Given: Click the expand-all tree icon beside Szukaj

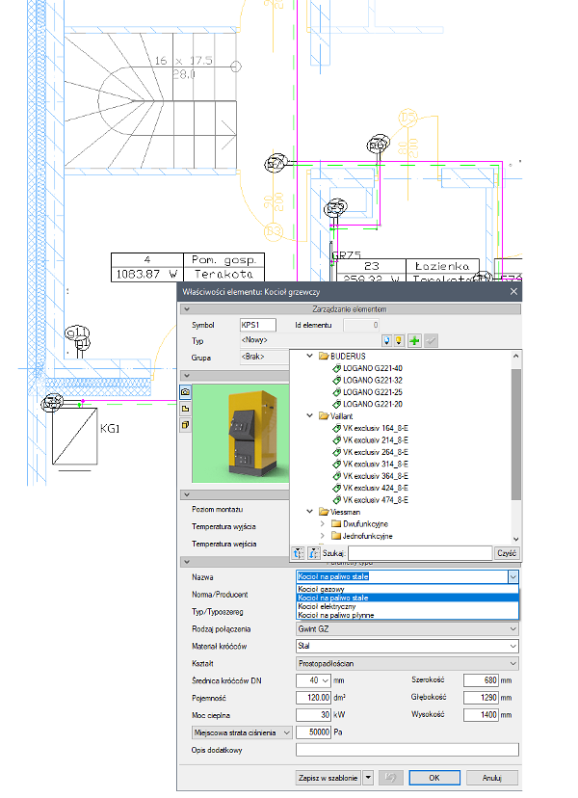Looking at the screenshot, I should coord(299,552).
